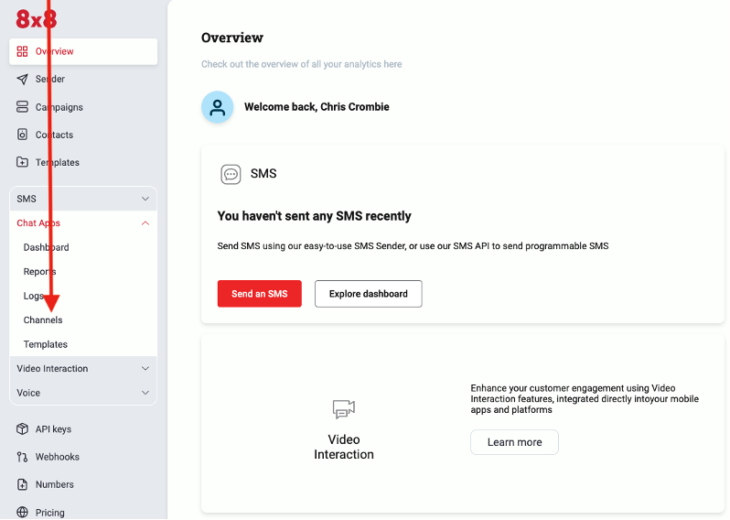Click the Video Interaction card title

pos(344,447)
